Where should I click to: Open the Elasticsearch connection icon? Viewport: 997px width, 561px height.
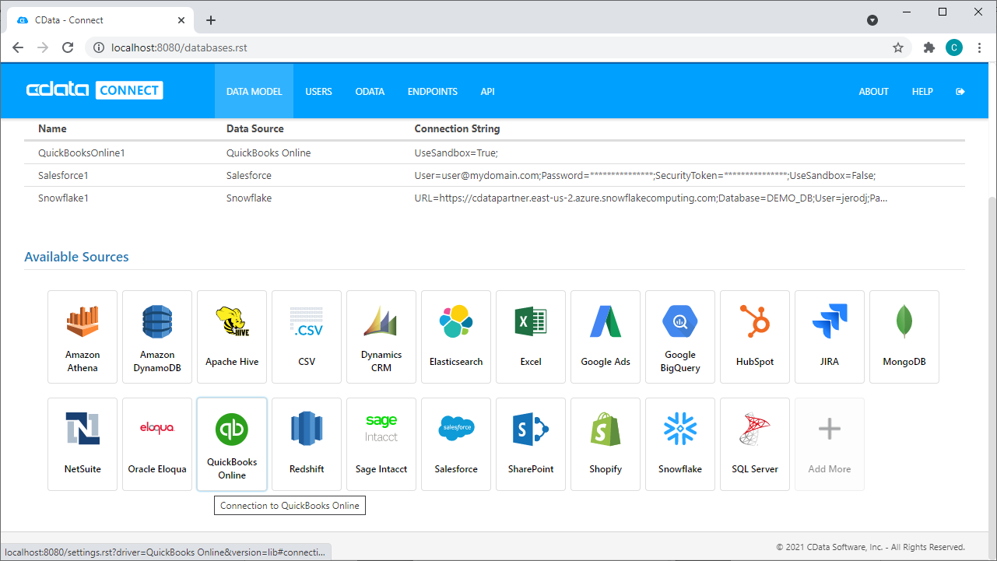tap(456, 336)
